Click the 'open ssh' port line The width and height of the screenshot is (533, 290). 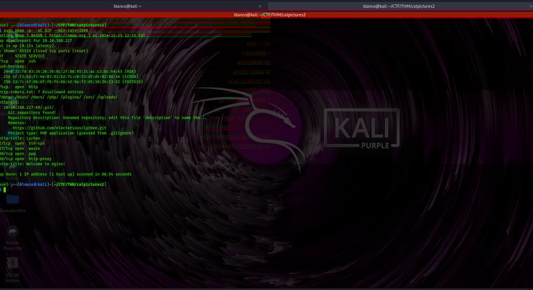(x=17, y=61)
